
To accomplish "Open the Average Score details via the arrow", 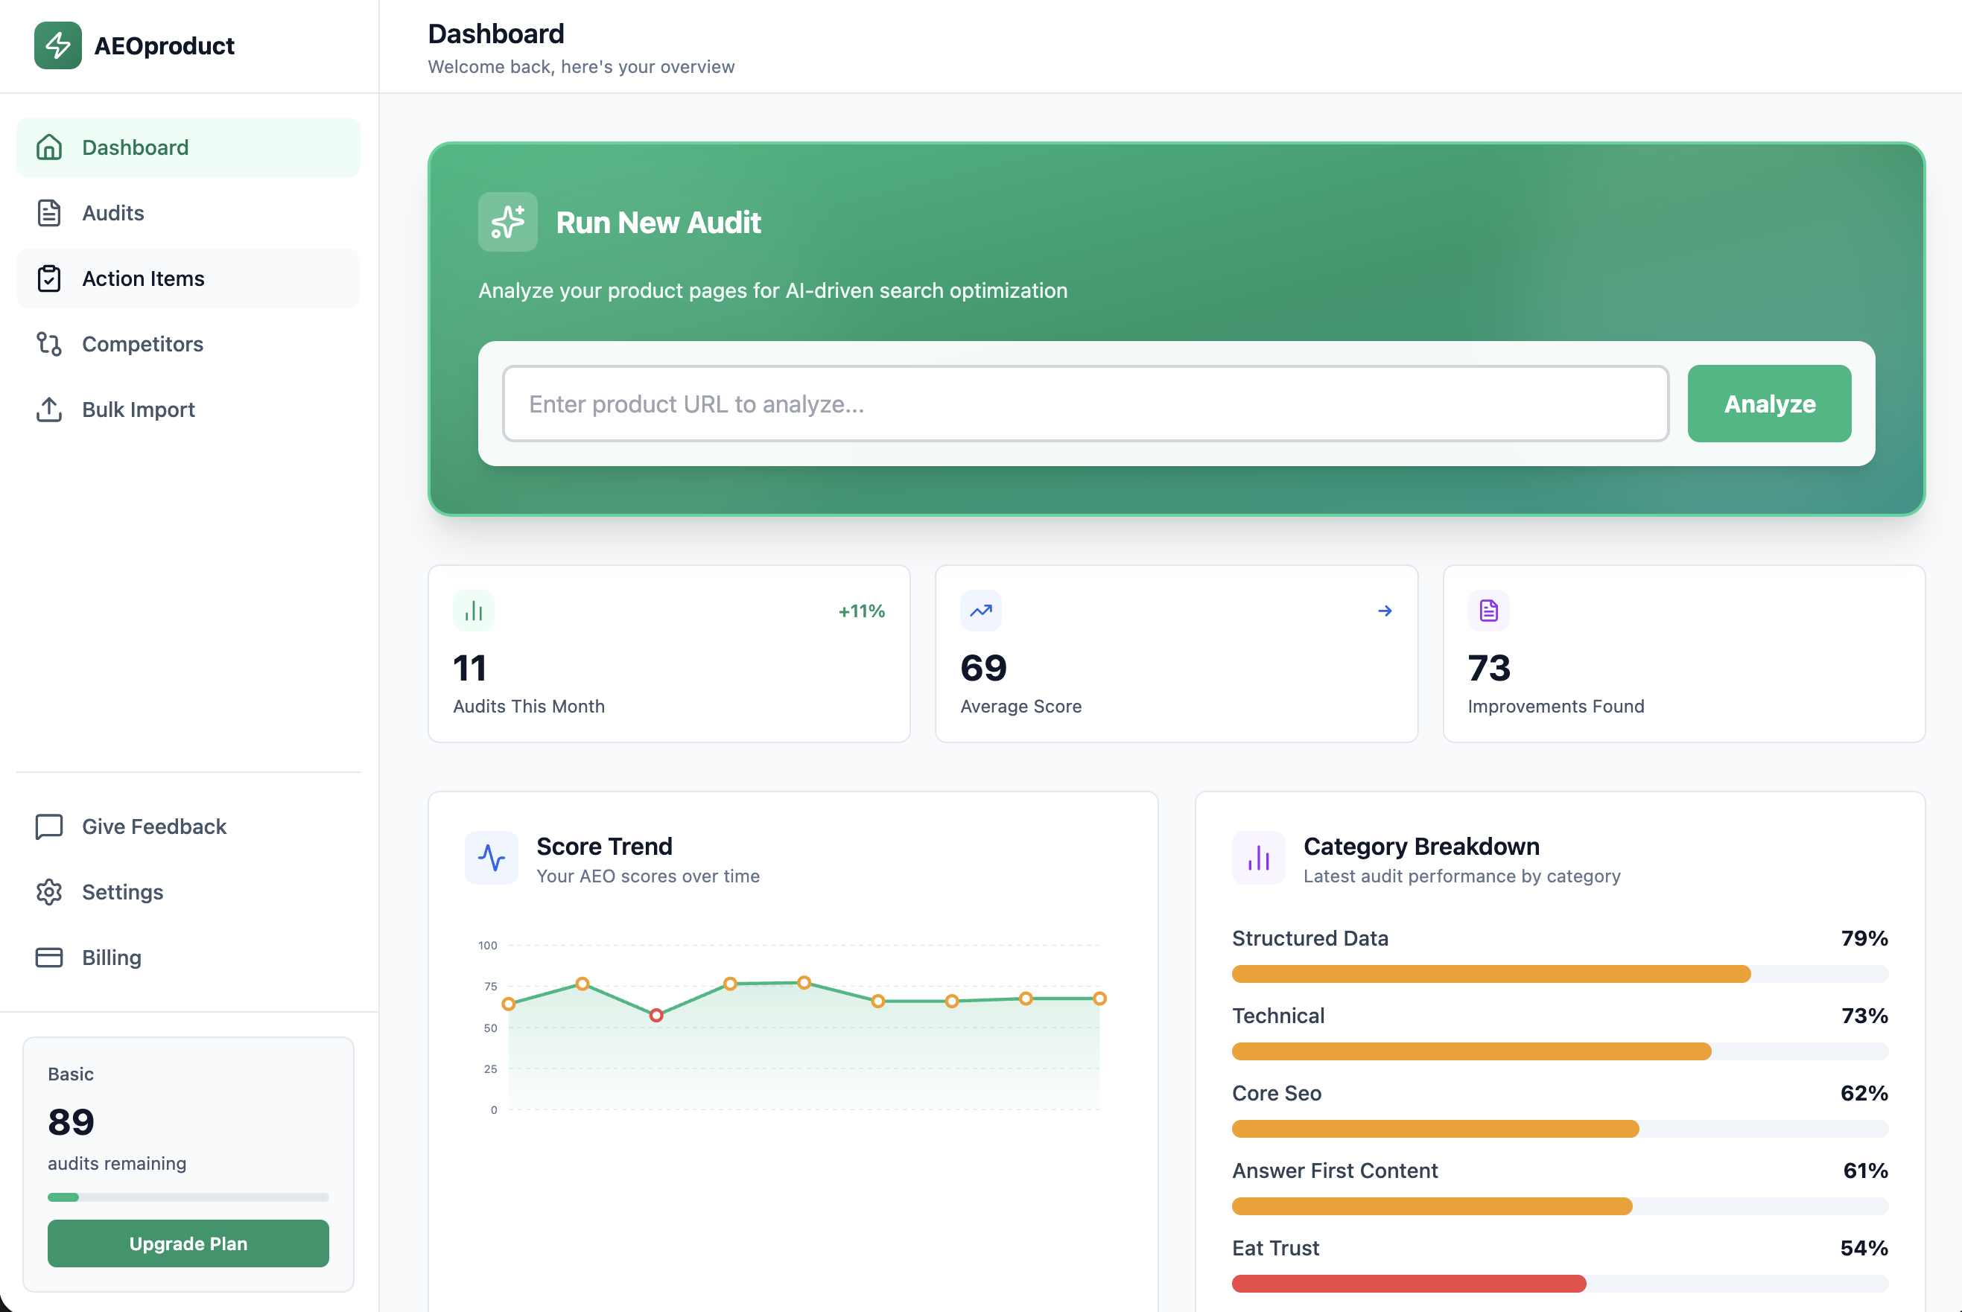I will pos(1385,610).
